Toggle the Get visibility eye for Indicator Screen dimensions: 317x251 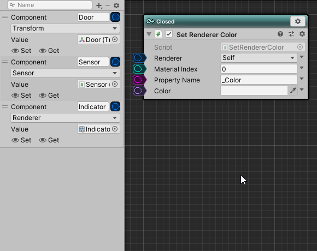point(43,140)
